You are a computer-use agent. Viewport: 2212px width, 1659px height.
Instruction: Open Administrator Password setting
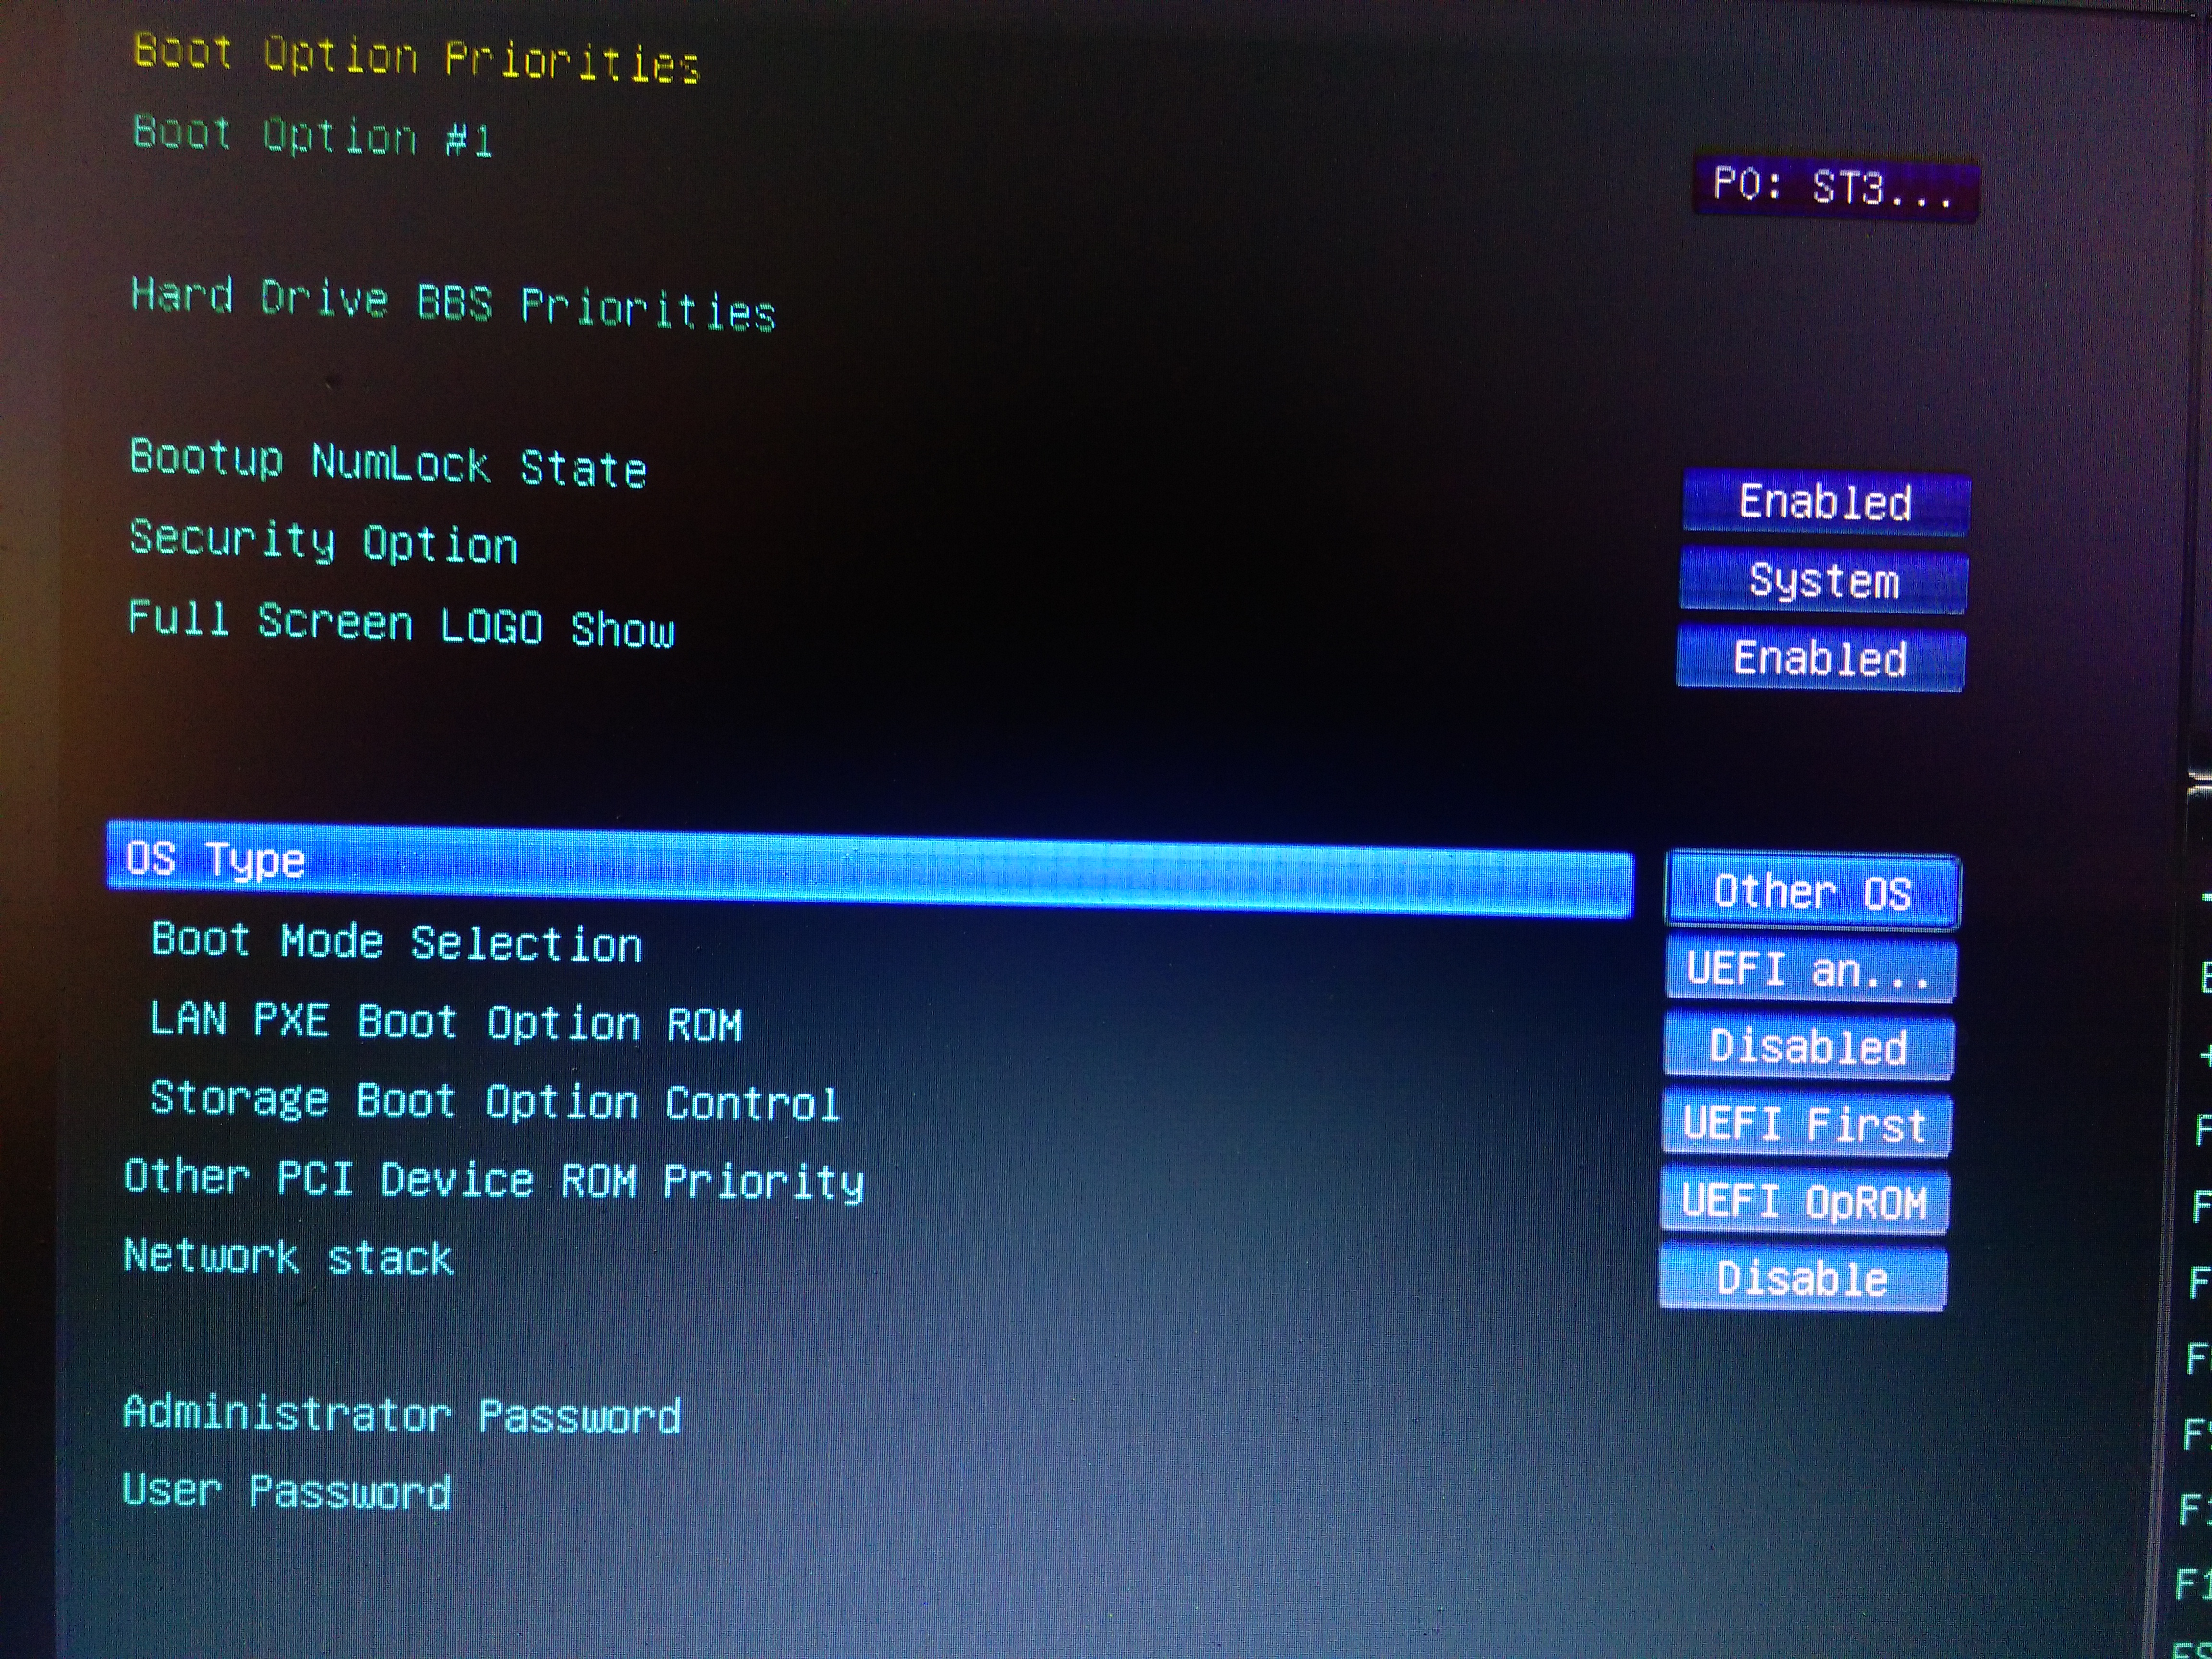[x=401, y=1415]
